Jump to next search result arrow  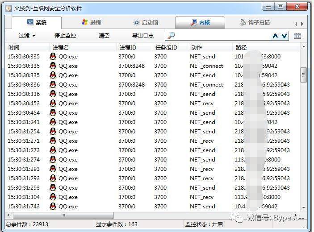tap(285, 36)
